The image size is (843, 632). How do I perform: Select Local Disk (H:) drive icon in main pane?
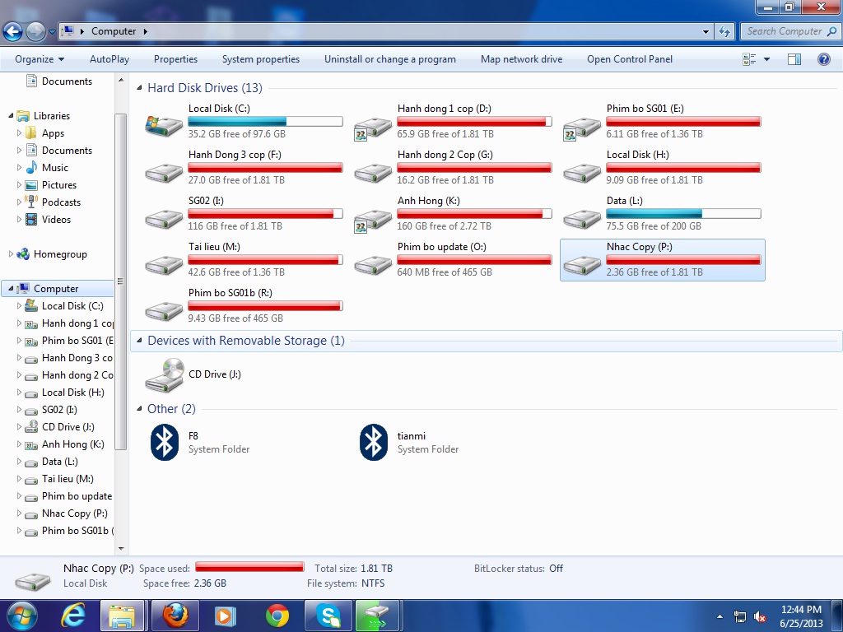tap(582, 173)
